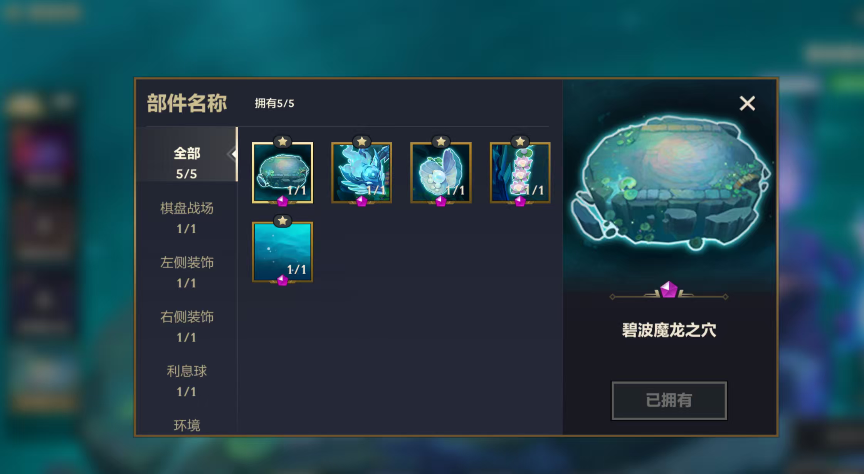864x474 pixels.
Task: Click the 已拥有 owned button
Action: pos(669,400)
